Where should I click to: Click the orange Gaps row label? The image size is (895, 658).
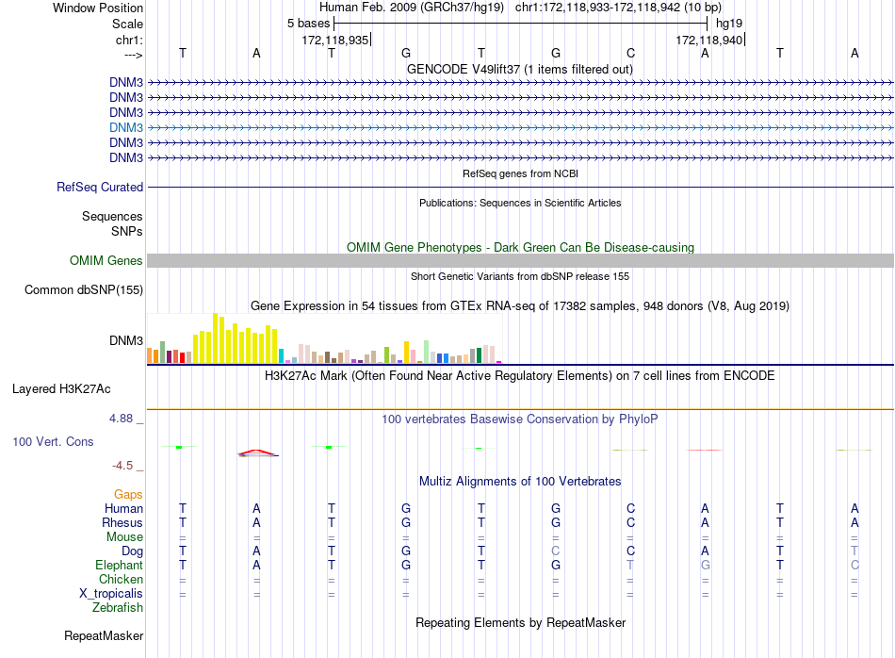click(x=128, y=494)
